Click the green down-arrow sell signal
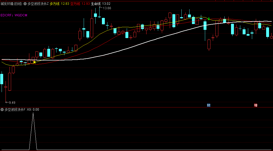This screenshot has width=273, height=151. [x=209, y=19]
